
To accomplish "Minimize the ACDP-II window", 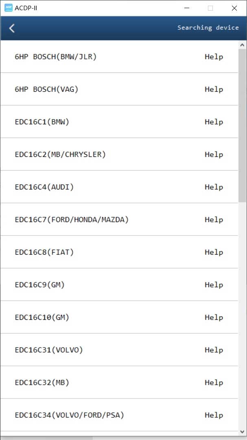I will pos(187,8).
